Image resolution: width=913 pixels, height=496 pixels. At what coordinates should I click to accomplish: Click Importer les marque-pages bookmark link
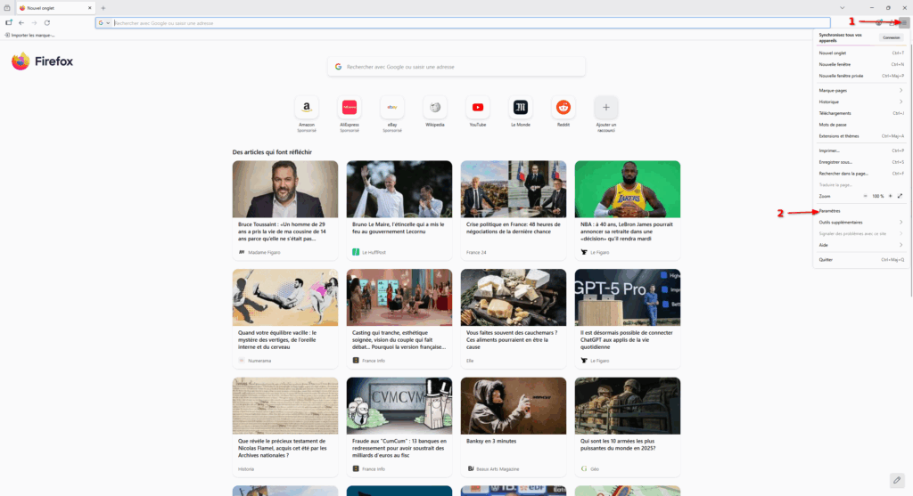pos(30,35)
